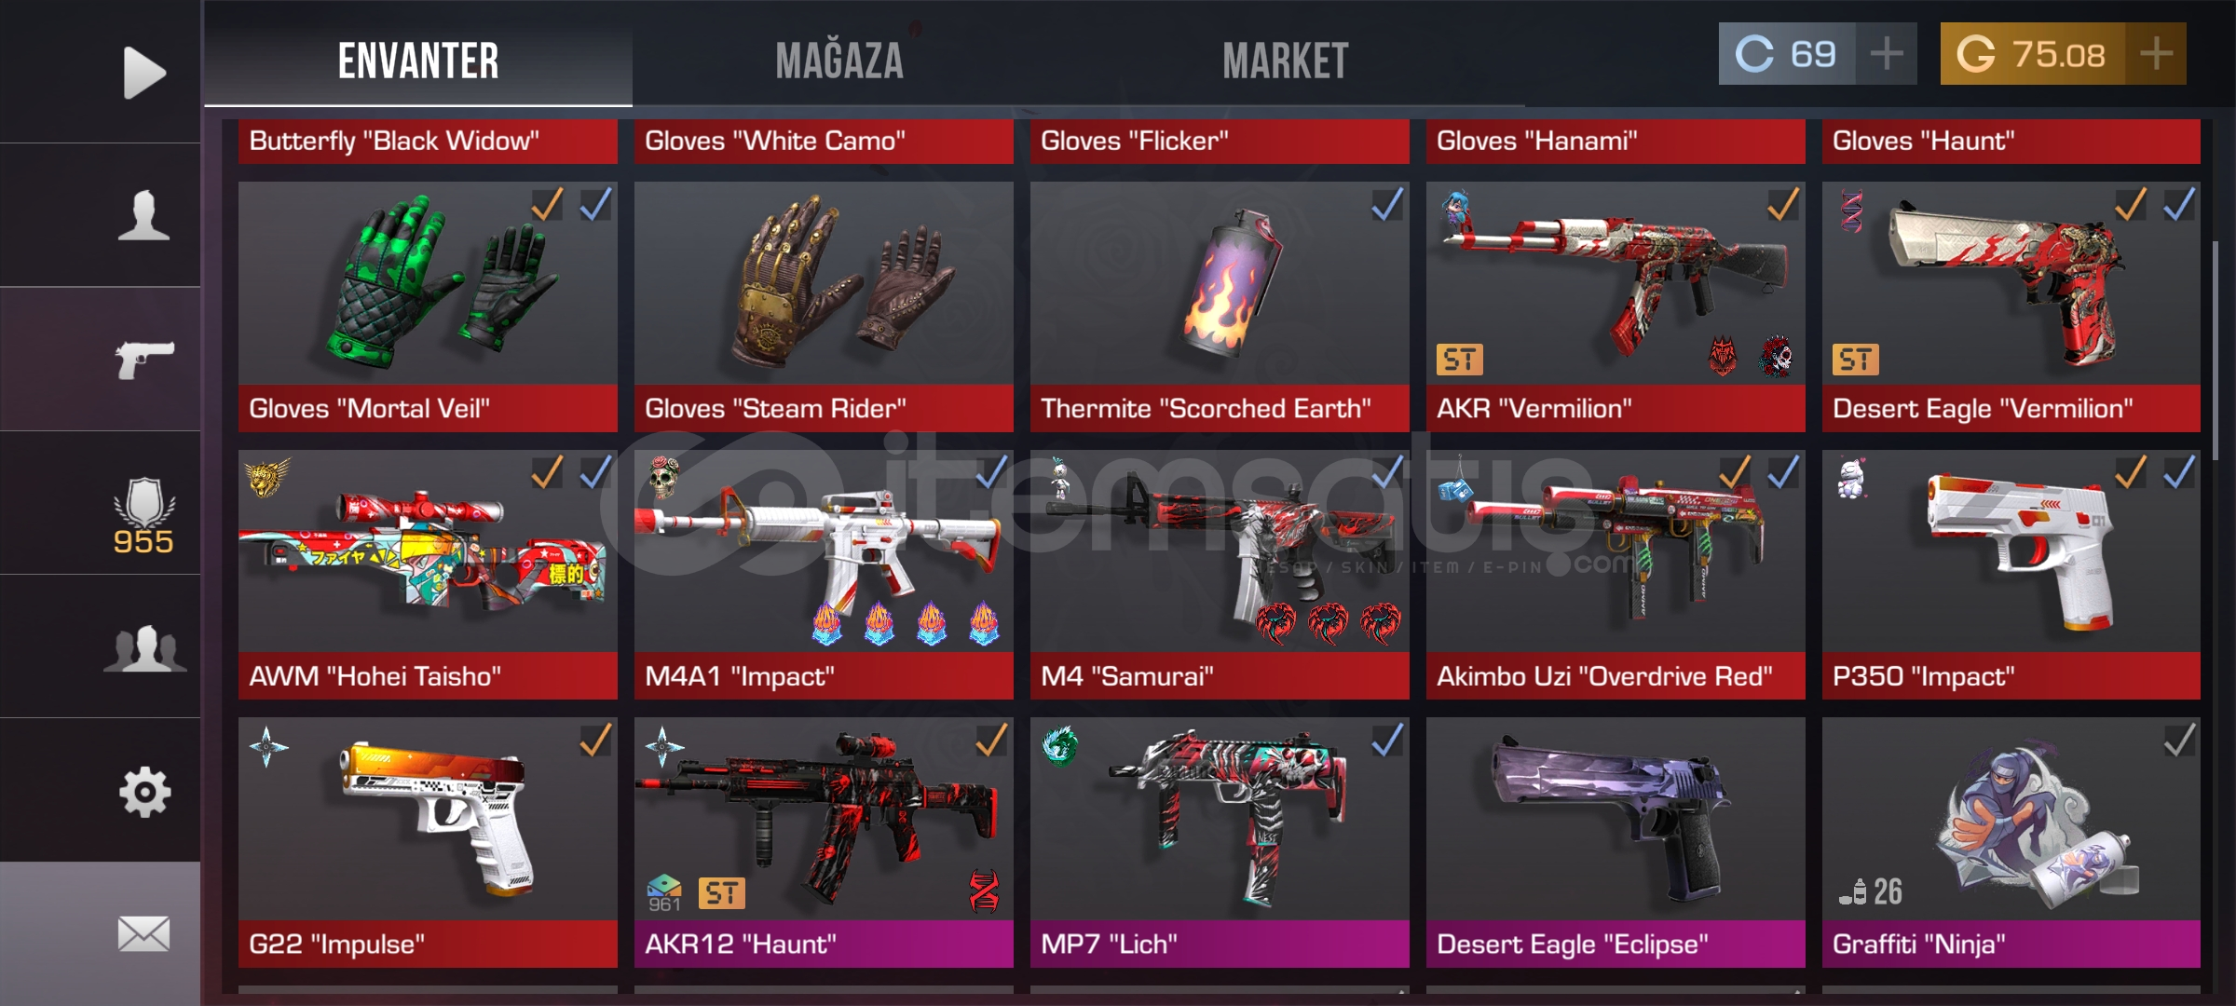Switch to the MARKET tab
Image resolution: width=2236 pixels, height=1006 pixels.
coord(1286,61)
